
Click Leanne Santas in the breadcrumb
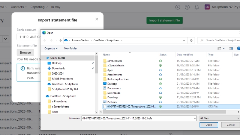[80, 40]
